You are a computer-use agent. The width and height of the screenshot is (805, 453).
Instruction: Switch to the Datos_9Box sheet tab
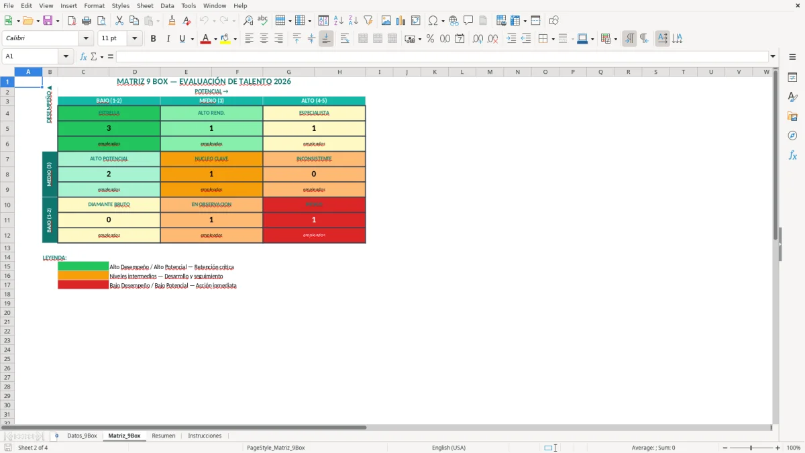click(82, 436)
